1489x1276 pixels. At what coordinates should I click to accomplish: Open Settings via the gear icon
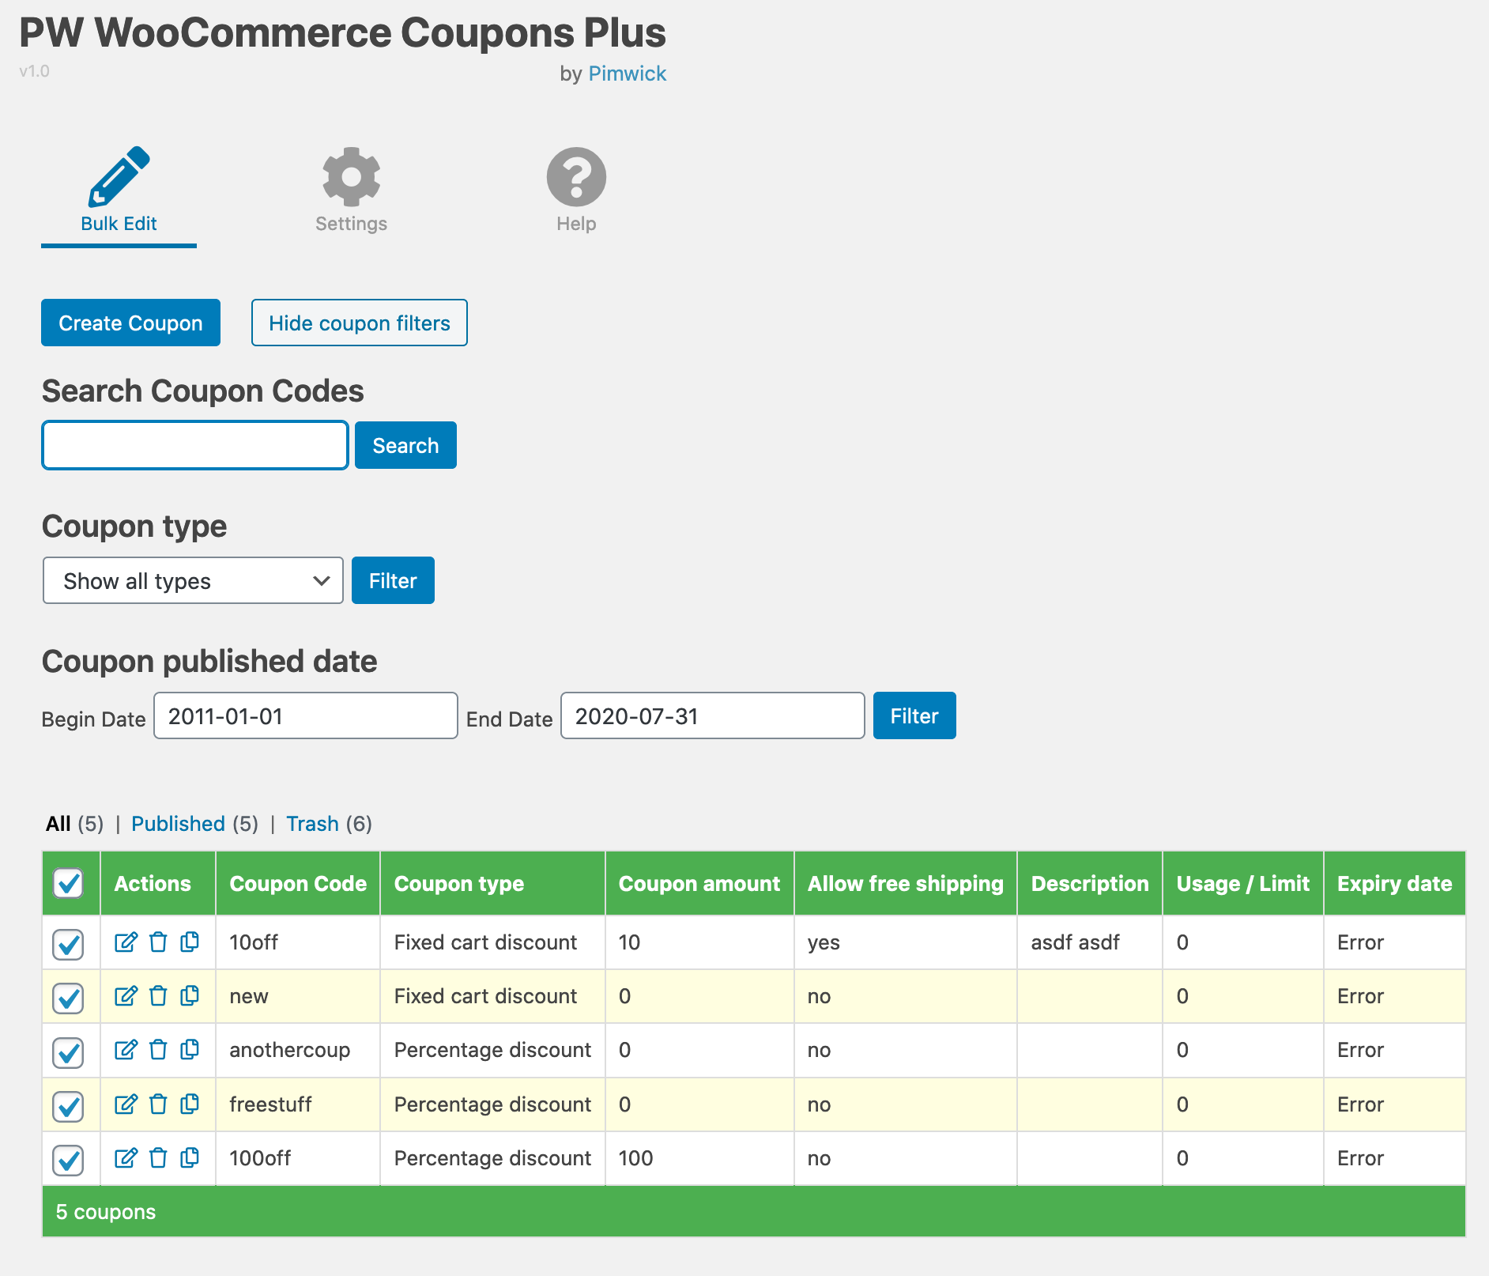(x=351, y=178)
